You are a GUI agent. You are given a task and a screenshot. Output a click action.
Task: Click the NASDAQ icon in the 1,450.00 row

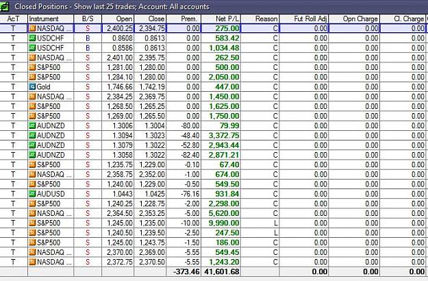(x=32, y=97)
